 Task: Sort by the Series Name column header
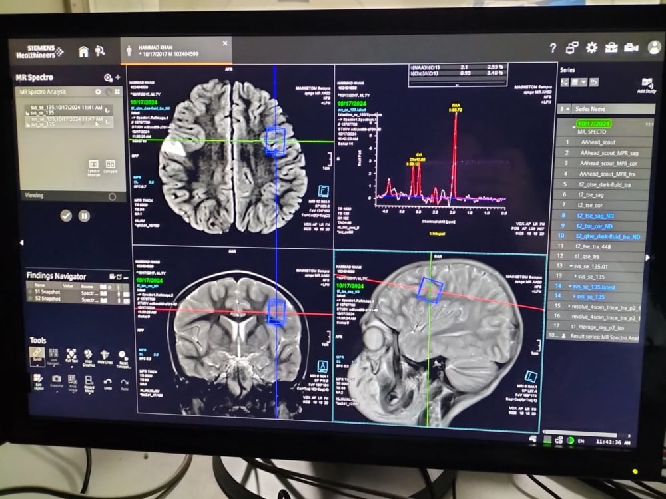pyautogui.click(x=612, y=109)
